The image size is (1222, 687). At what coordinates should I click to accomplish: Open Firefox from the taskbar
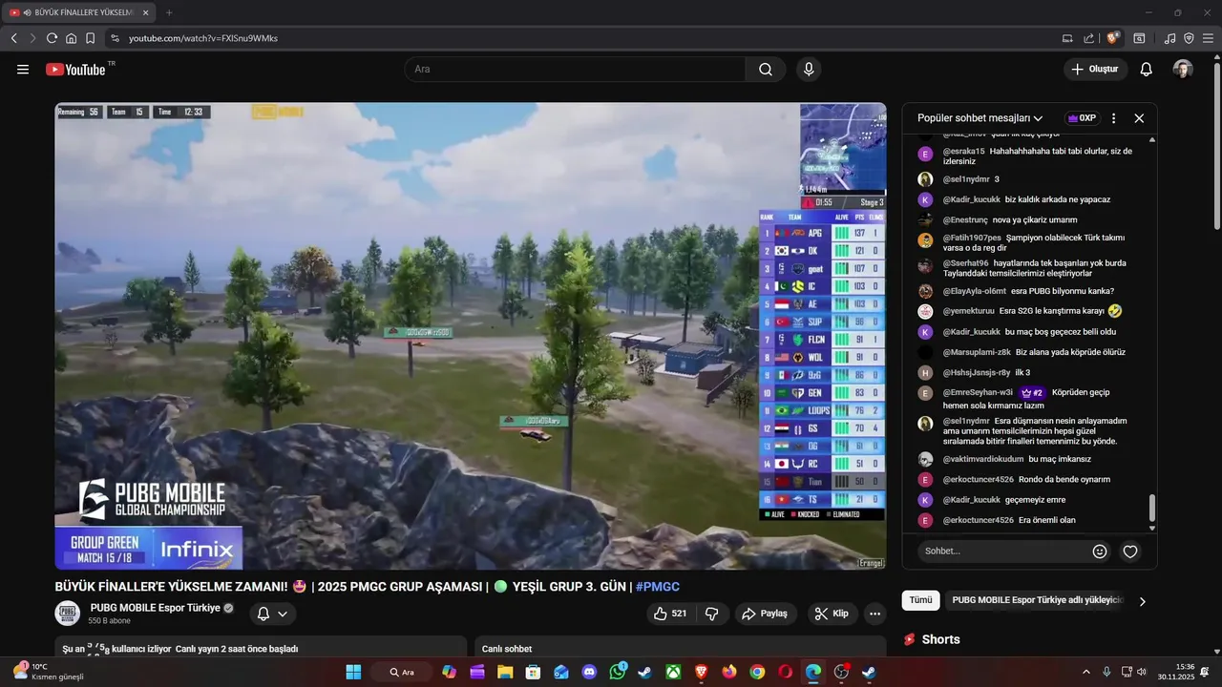tap(729, 672)
